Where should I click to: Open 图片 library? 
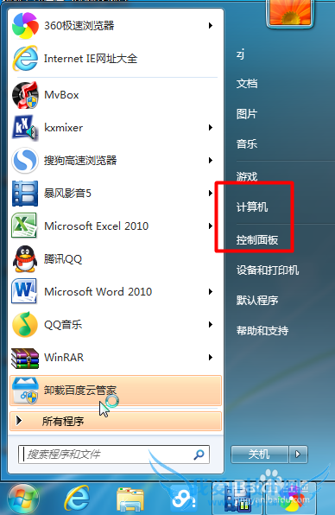point(247,114)
